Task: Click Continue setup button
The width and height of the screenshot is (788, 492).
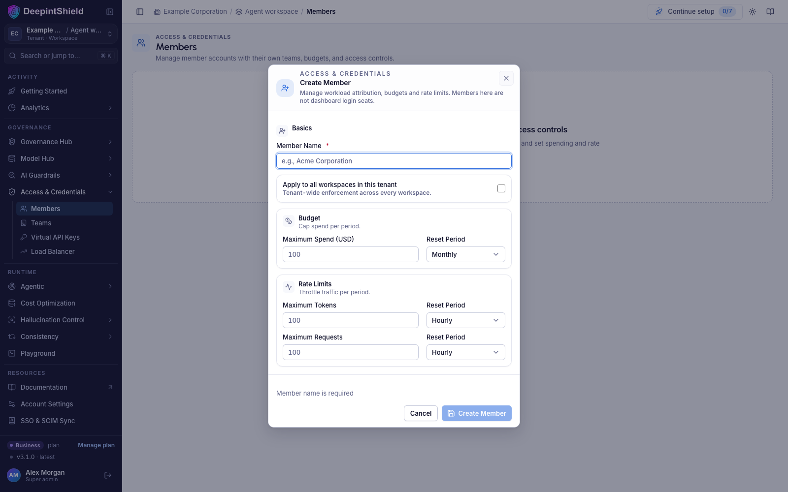Action: tap(695, 12)
